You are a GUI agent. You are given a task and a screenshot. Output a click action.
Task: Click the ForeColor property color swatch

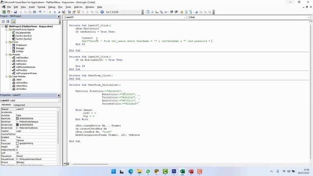click(18, 143)
